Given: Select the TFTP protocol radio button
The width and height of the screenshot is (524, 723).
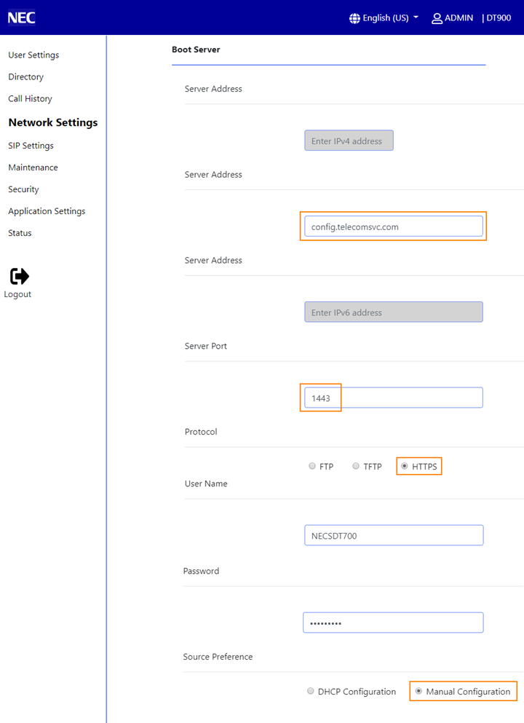Looking at the screenshot, I should (x=356, y=466).
